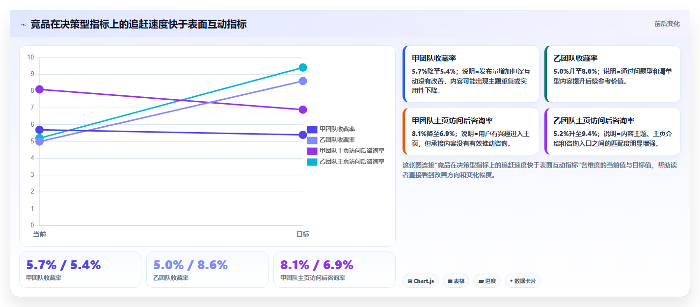This screenshot has height=307, width=700.
Task: Click 乙团队主页访问后咨询率 legend label
Action: click(352, 162)
